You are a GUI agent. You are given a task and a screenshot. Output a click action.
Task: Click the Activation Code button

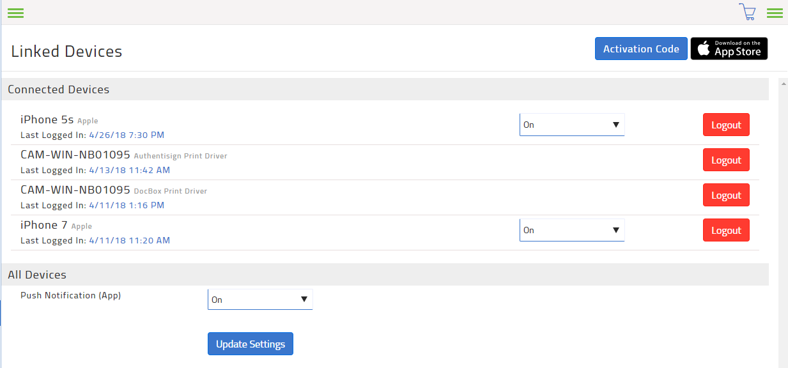(641, 49)
